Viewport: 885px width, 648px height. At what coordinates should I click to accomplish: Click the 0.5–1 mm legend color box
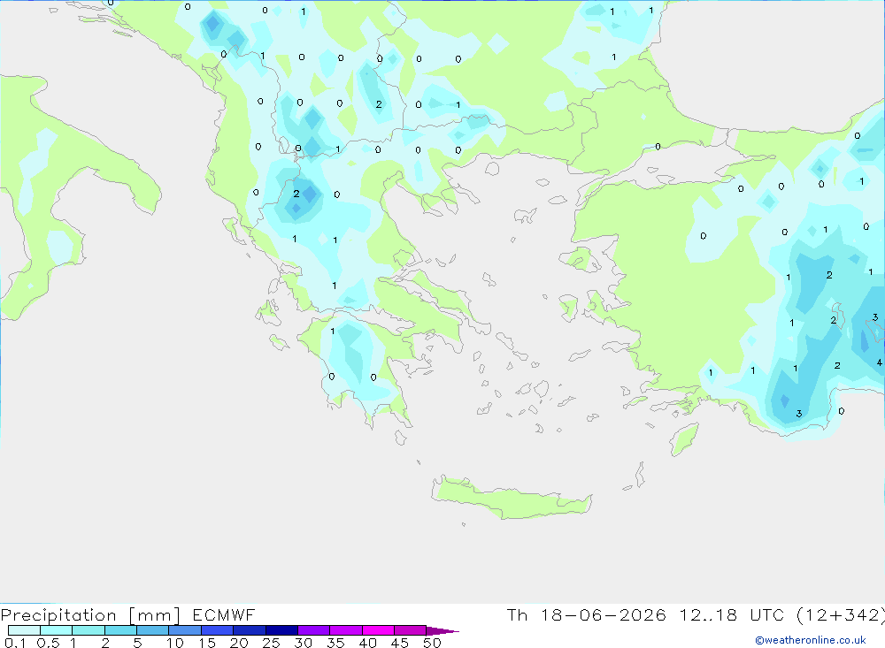click(x=57, y=630)
